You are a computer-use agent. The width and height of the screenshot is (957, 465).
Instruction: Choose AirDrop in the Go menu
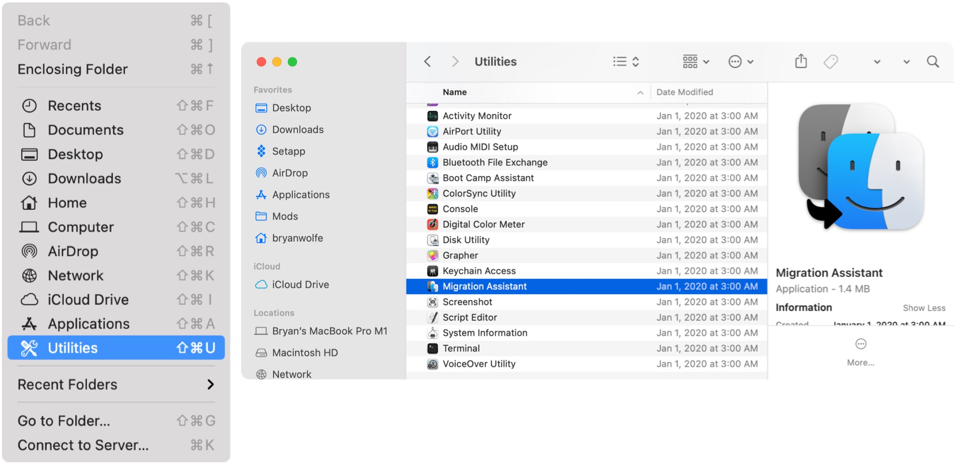click(116, 251)
